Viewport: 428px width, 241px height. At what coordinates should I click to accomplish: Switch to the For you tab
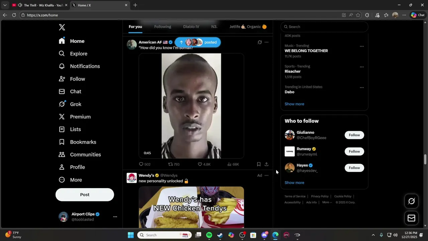[135, 27]
